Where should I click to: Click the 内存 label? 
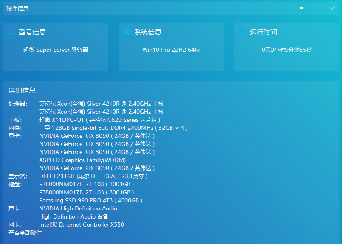(x=15, y=128)
